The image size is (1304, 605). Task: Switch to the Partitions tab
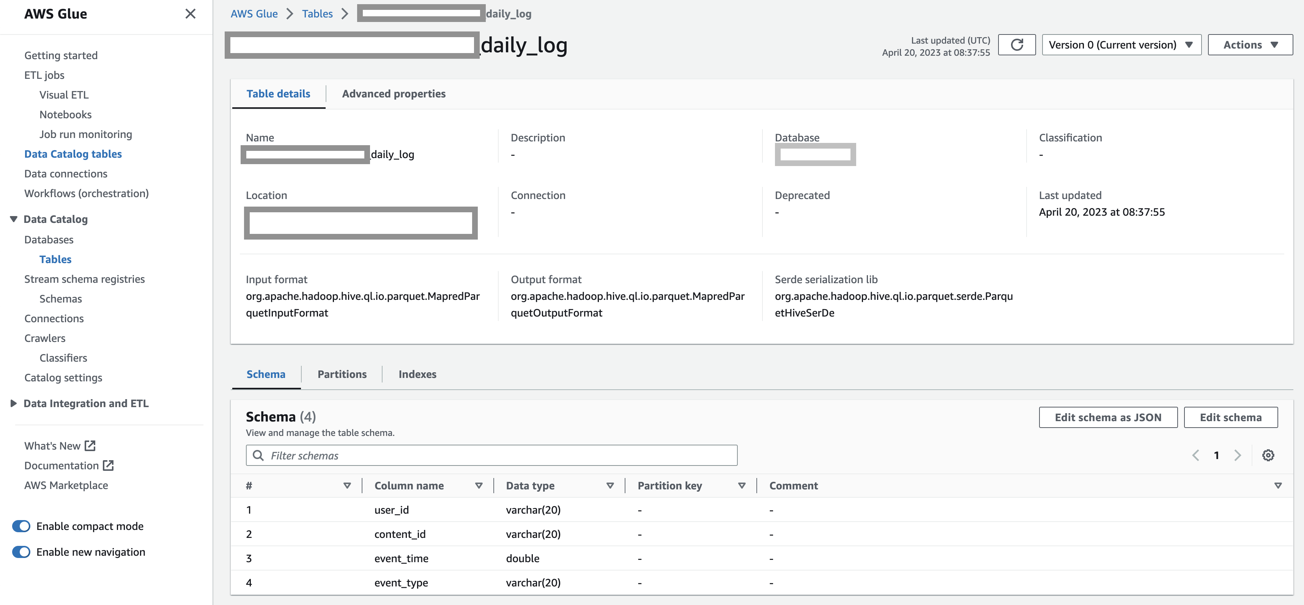(342, 375)
